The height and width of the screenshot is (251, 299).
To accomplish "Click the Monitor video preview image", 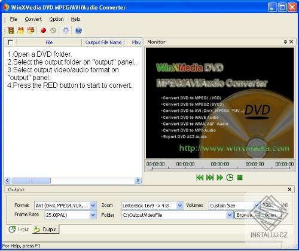I will (219, 103).
